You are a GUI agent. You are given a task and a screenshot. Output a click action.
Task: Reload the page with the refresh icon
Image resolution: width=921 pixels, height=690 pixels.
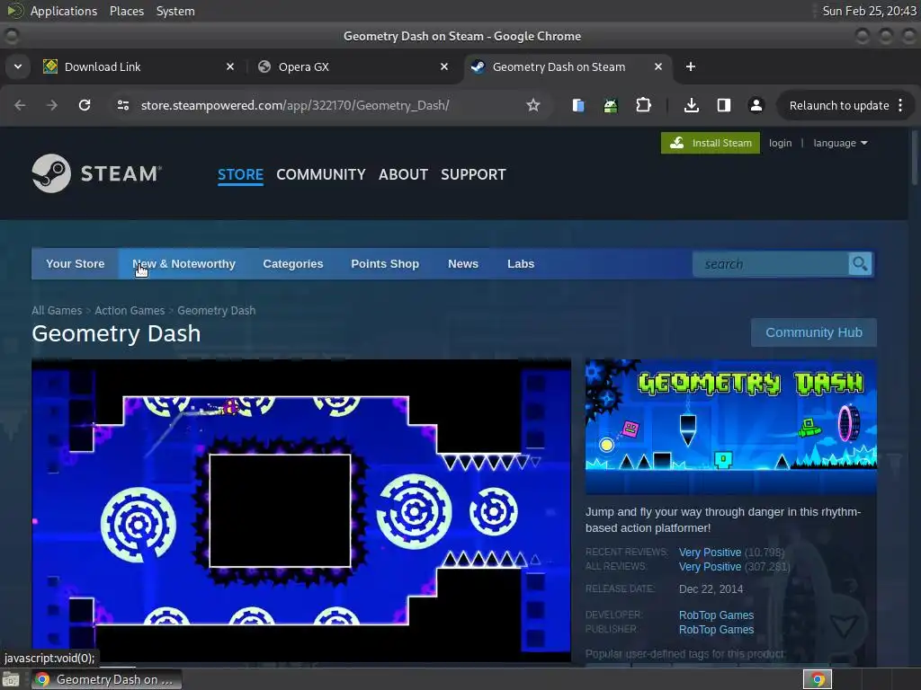(x=85, y=105)
